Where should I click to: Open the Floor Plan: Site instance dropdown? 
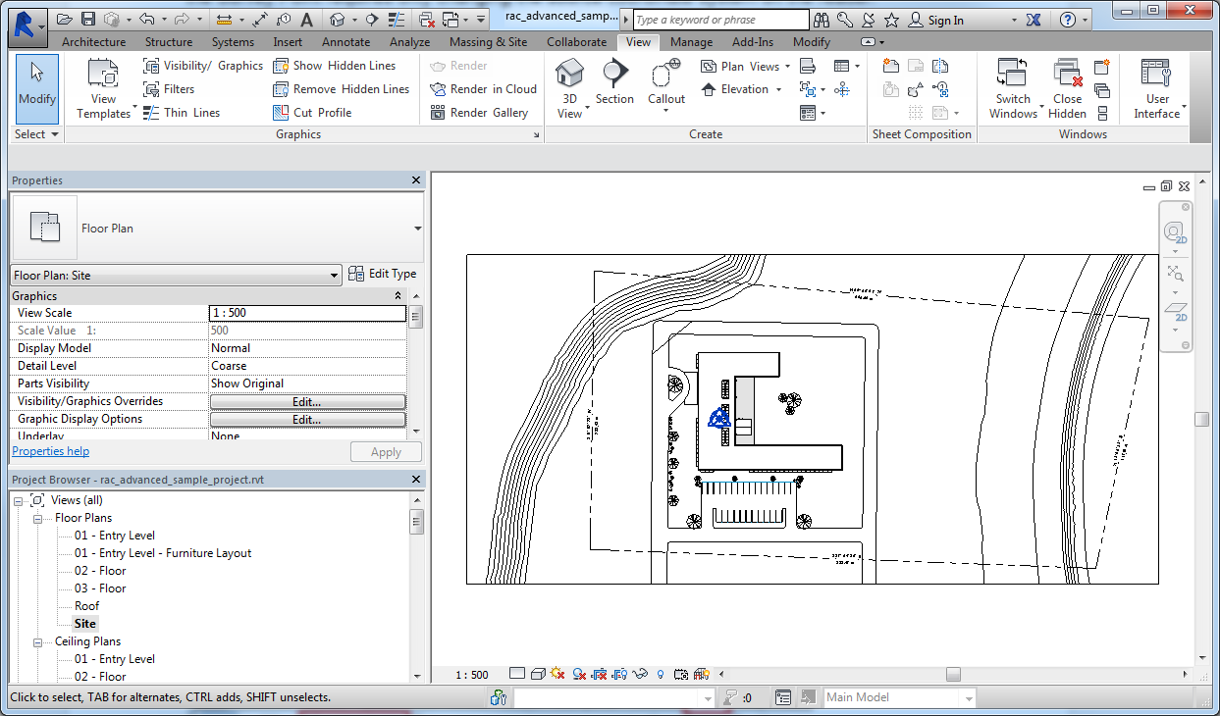coord(336,276)
